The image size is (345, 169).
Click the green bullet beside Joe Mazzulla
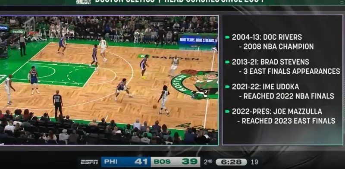tap(228, 112)
